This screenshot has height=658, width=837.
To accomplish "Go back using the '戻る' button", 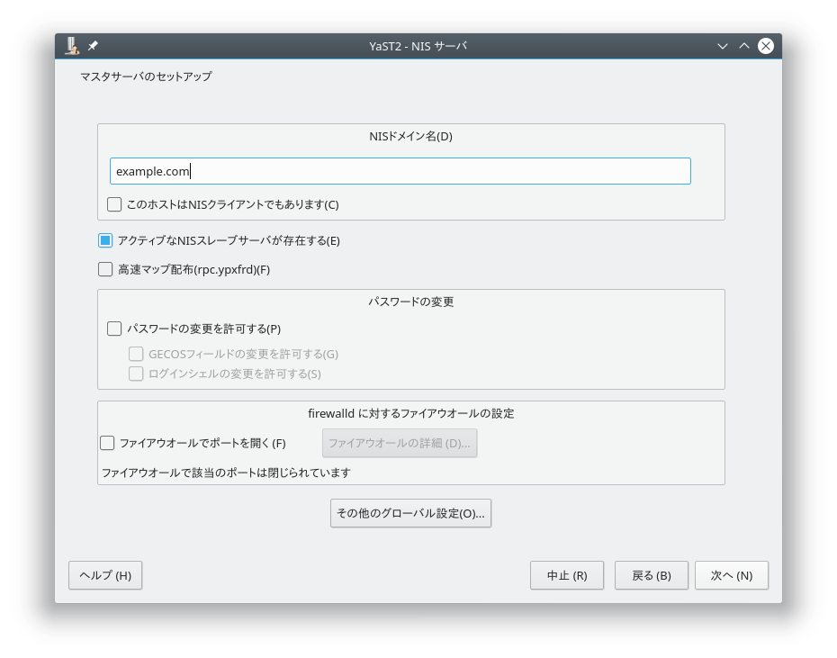I will pyautogui.click(x=651, y=575).
